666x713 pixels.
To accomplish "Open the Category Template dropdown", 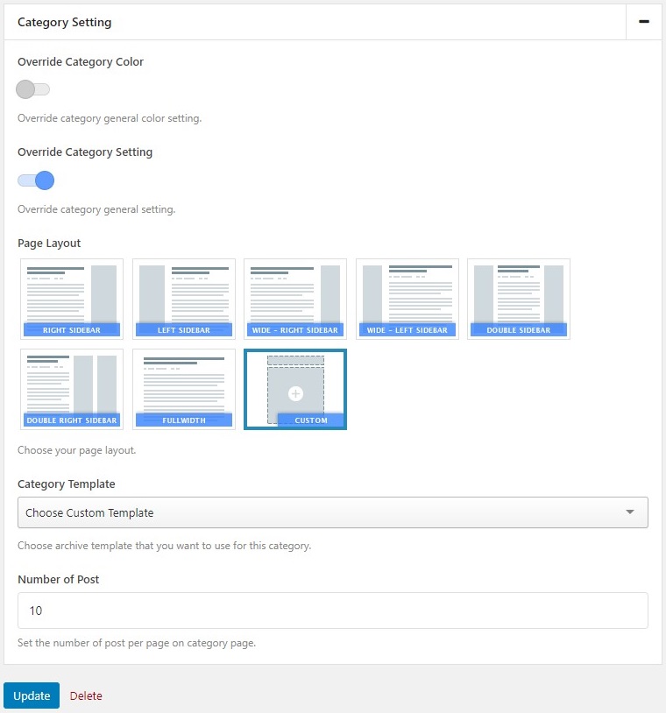I will pos(332,512).
